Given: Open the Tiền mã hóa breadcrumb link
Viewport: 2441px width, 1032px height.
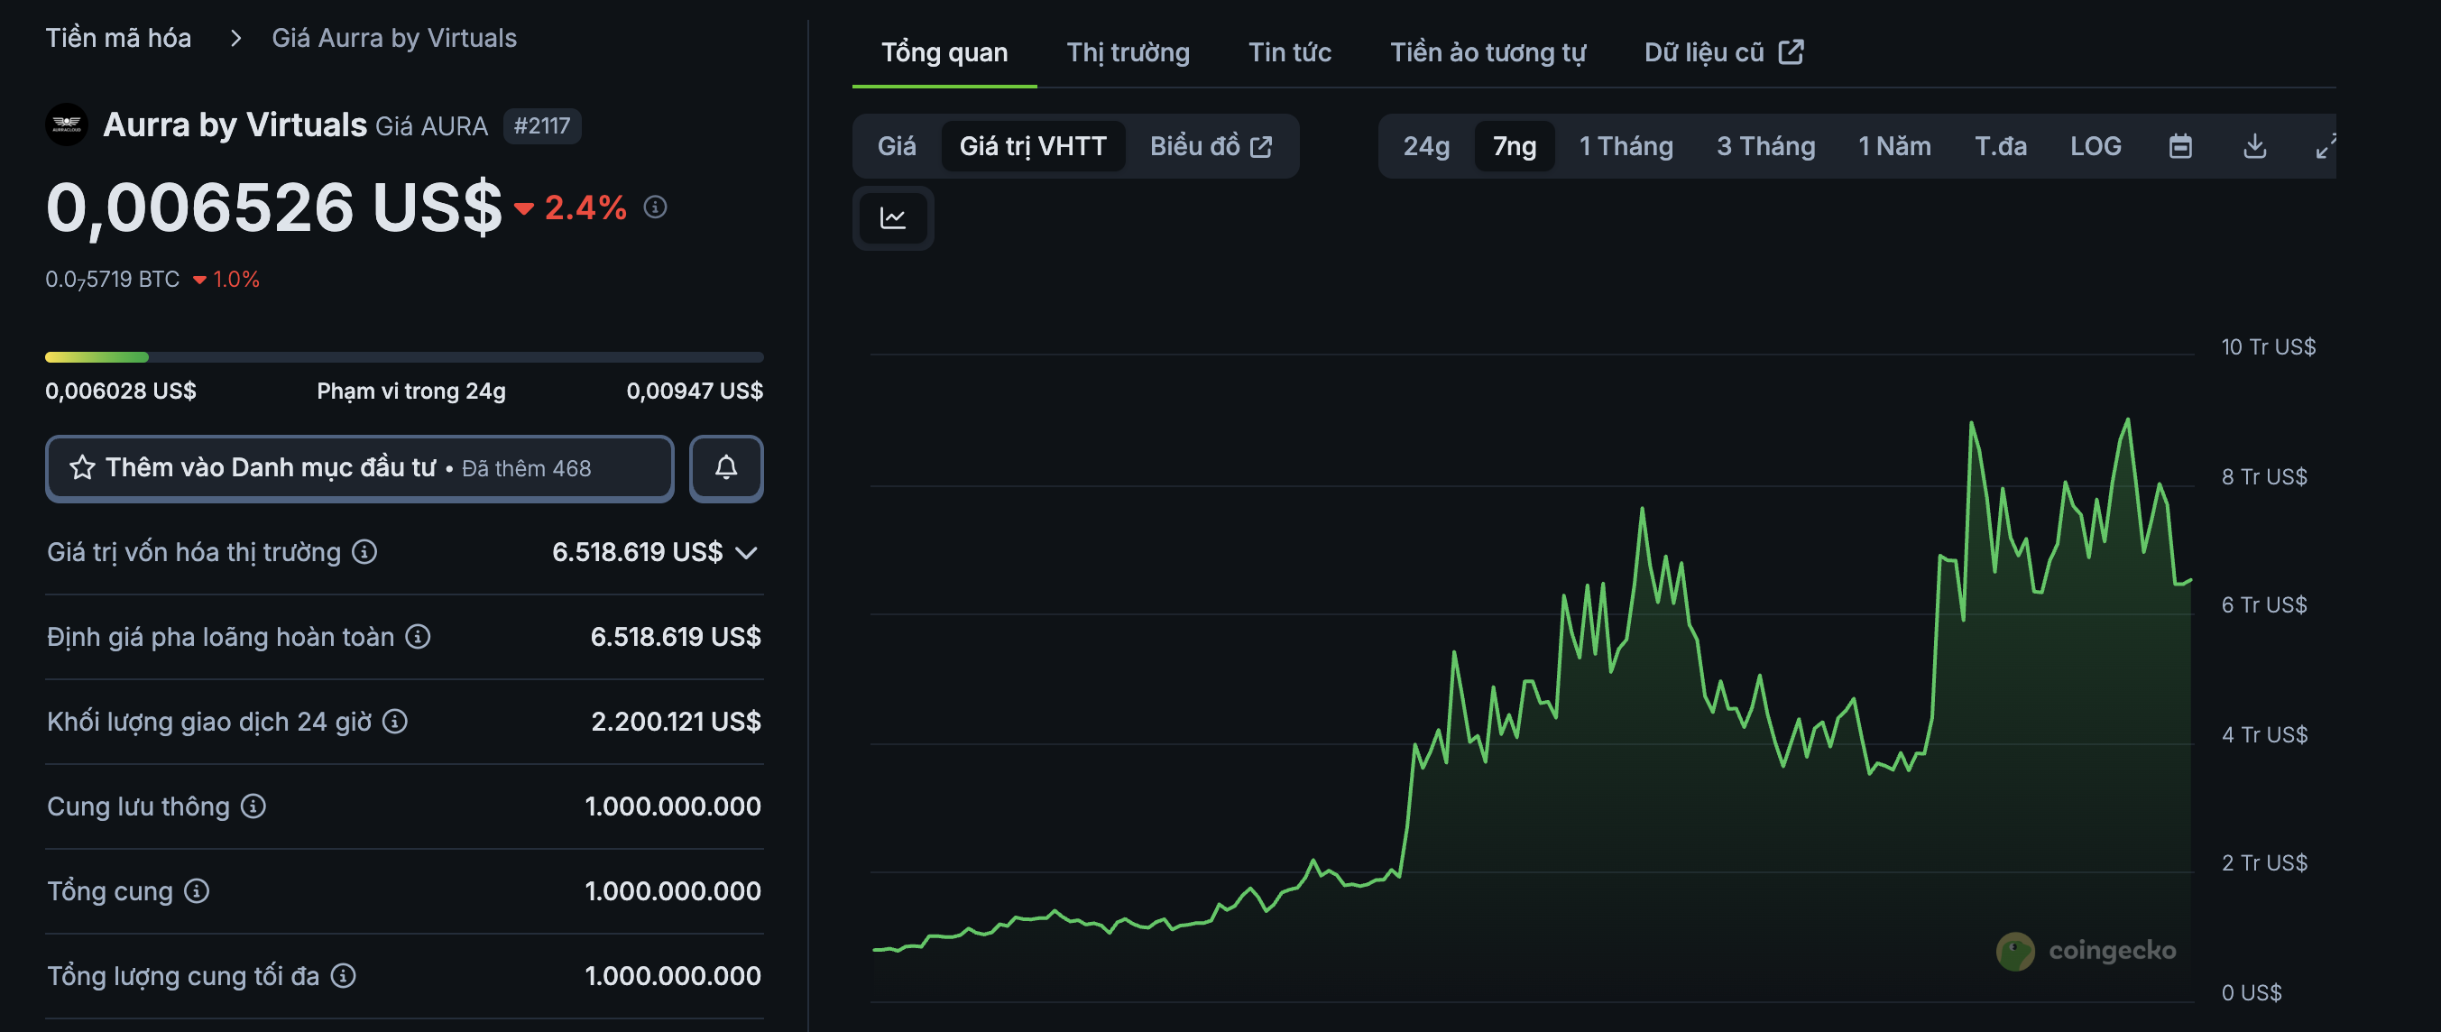Looking at the screenshot, I should click(x=118, y=37).
